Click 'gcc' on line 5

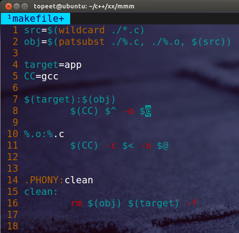[x=50, y=77]
